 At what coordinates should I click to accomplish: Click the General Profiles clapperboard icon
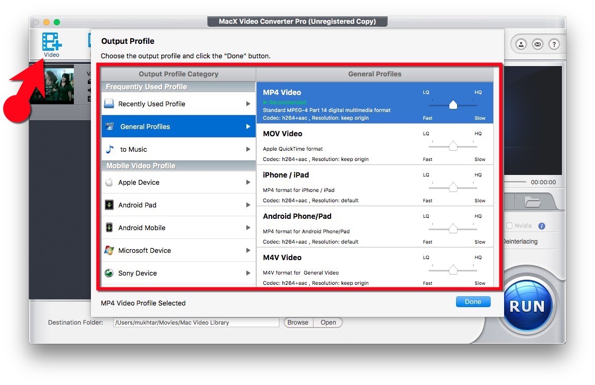pos(109,126)
